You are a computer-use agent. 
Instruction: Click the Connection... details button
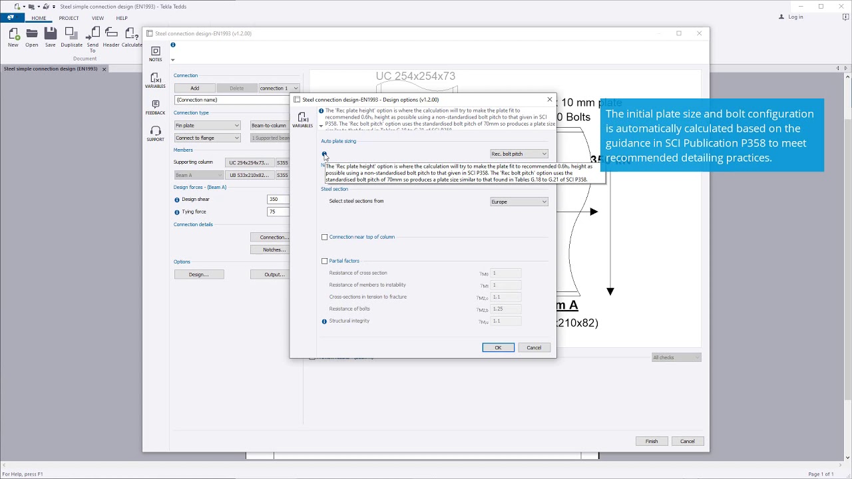(270, 238)
